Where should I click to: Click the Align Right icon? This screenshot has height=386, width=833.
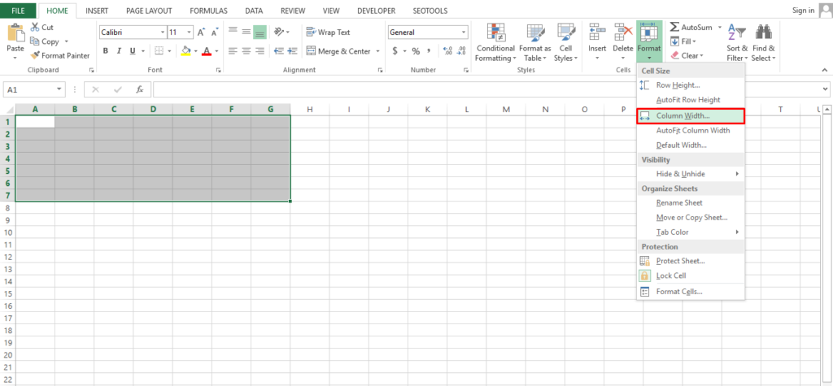pyautogui.click(x=259, y=51)
